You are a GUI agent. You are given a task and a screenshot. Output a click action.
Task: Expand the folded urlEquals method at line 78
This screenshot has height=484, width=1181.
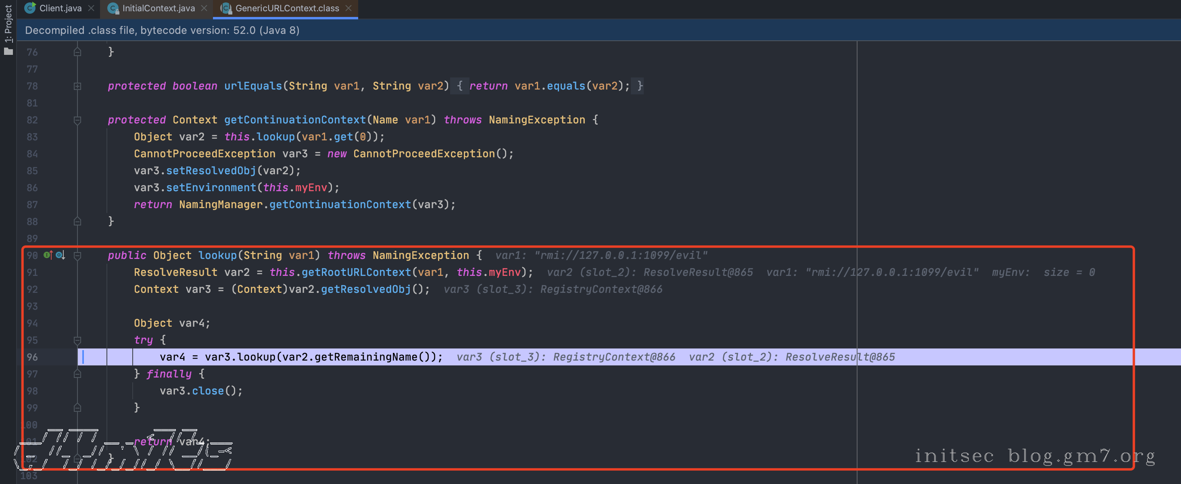coord(77,86)
